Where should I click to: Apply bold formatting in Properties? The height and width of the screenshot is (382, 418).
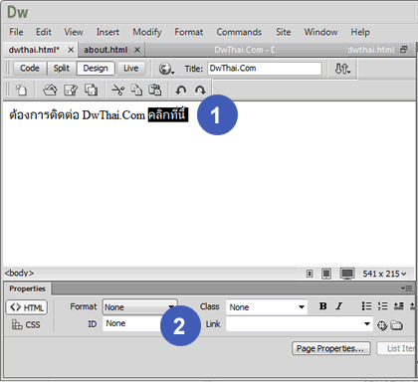tap(322, 306)
